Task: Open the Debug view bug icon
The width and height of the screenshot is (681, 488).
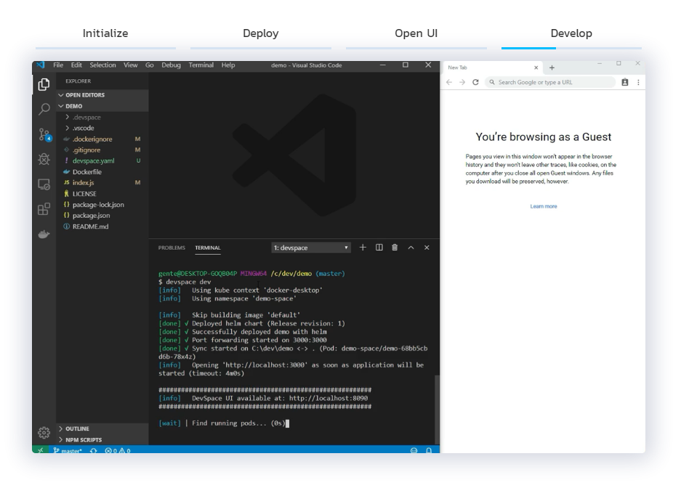Action: 44,159
